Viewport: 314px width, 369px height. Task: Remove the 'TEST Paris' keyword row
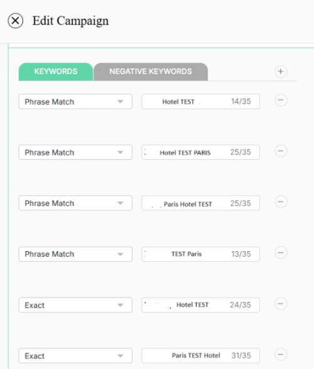pyautogui.click(x=281, y=253)
